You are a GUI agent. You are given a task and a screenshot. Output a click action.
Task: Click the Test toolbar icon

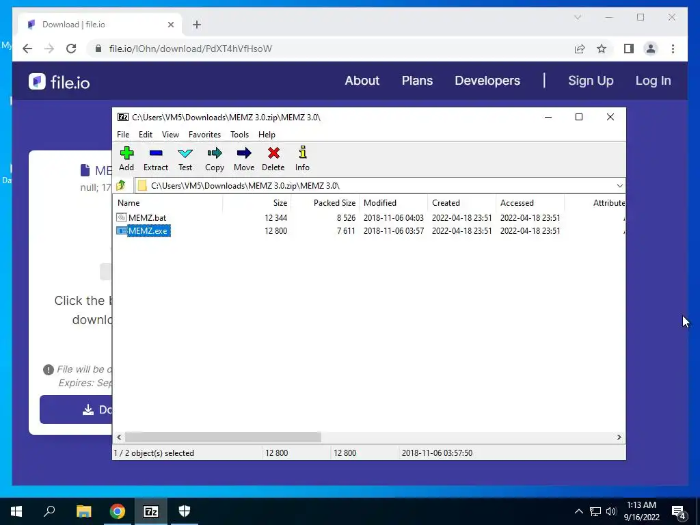pos(185,154)
